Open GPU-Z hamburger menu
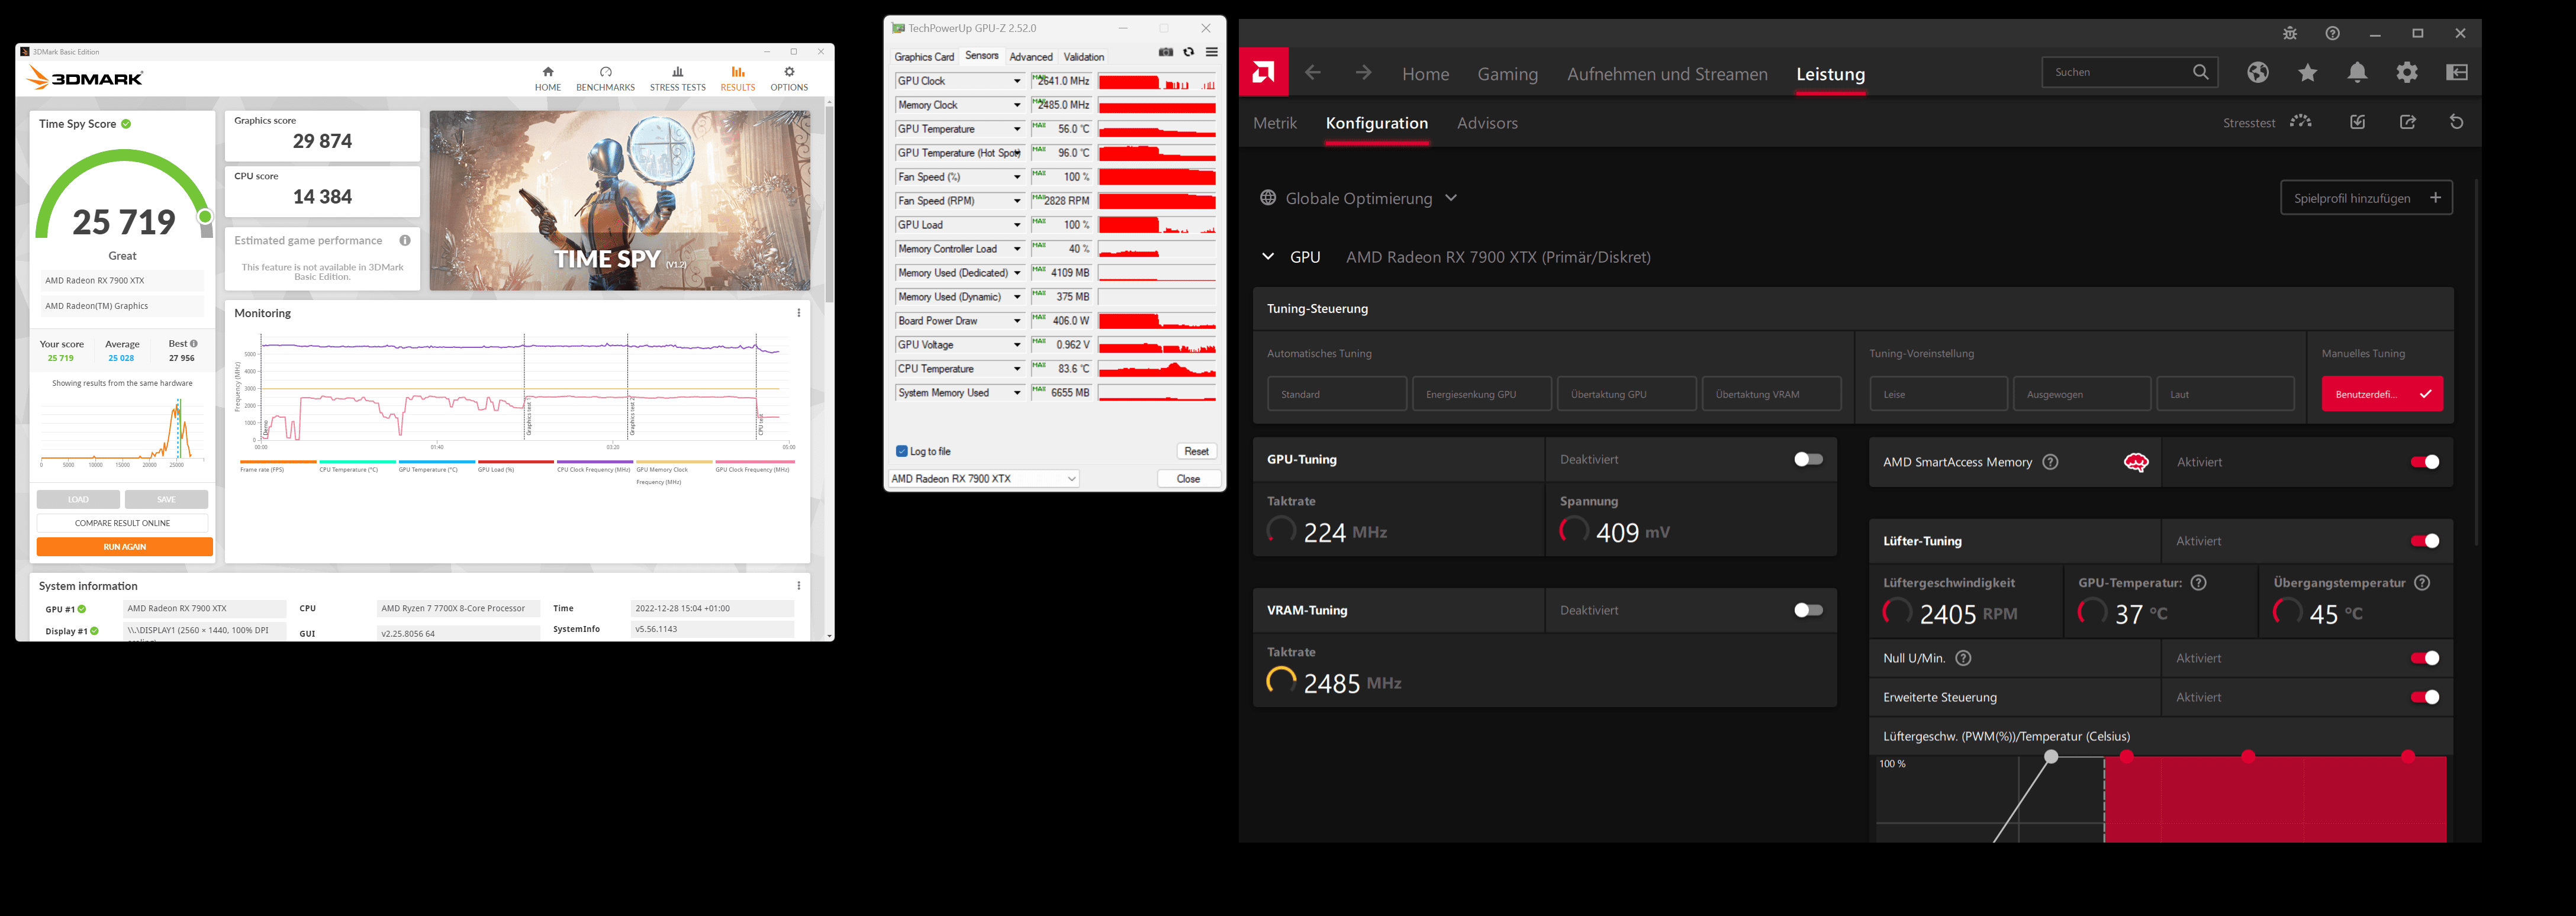The height and width of the screenshot is (916, 2576). (x=1211, y=52)
